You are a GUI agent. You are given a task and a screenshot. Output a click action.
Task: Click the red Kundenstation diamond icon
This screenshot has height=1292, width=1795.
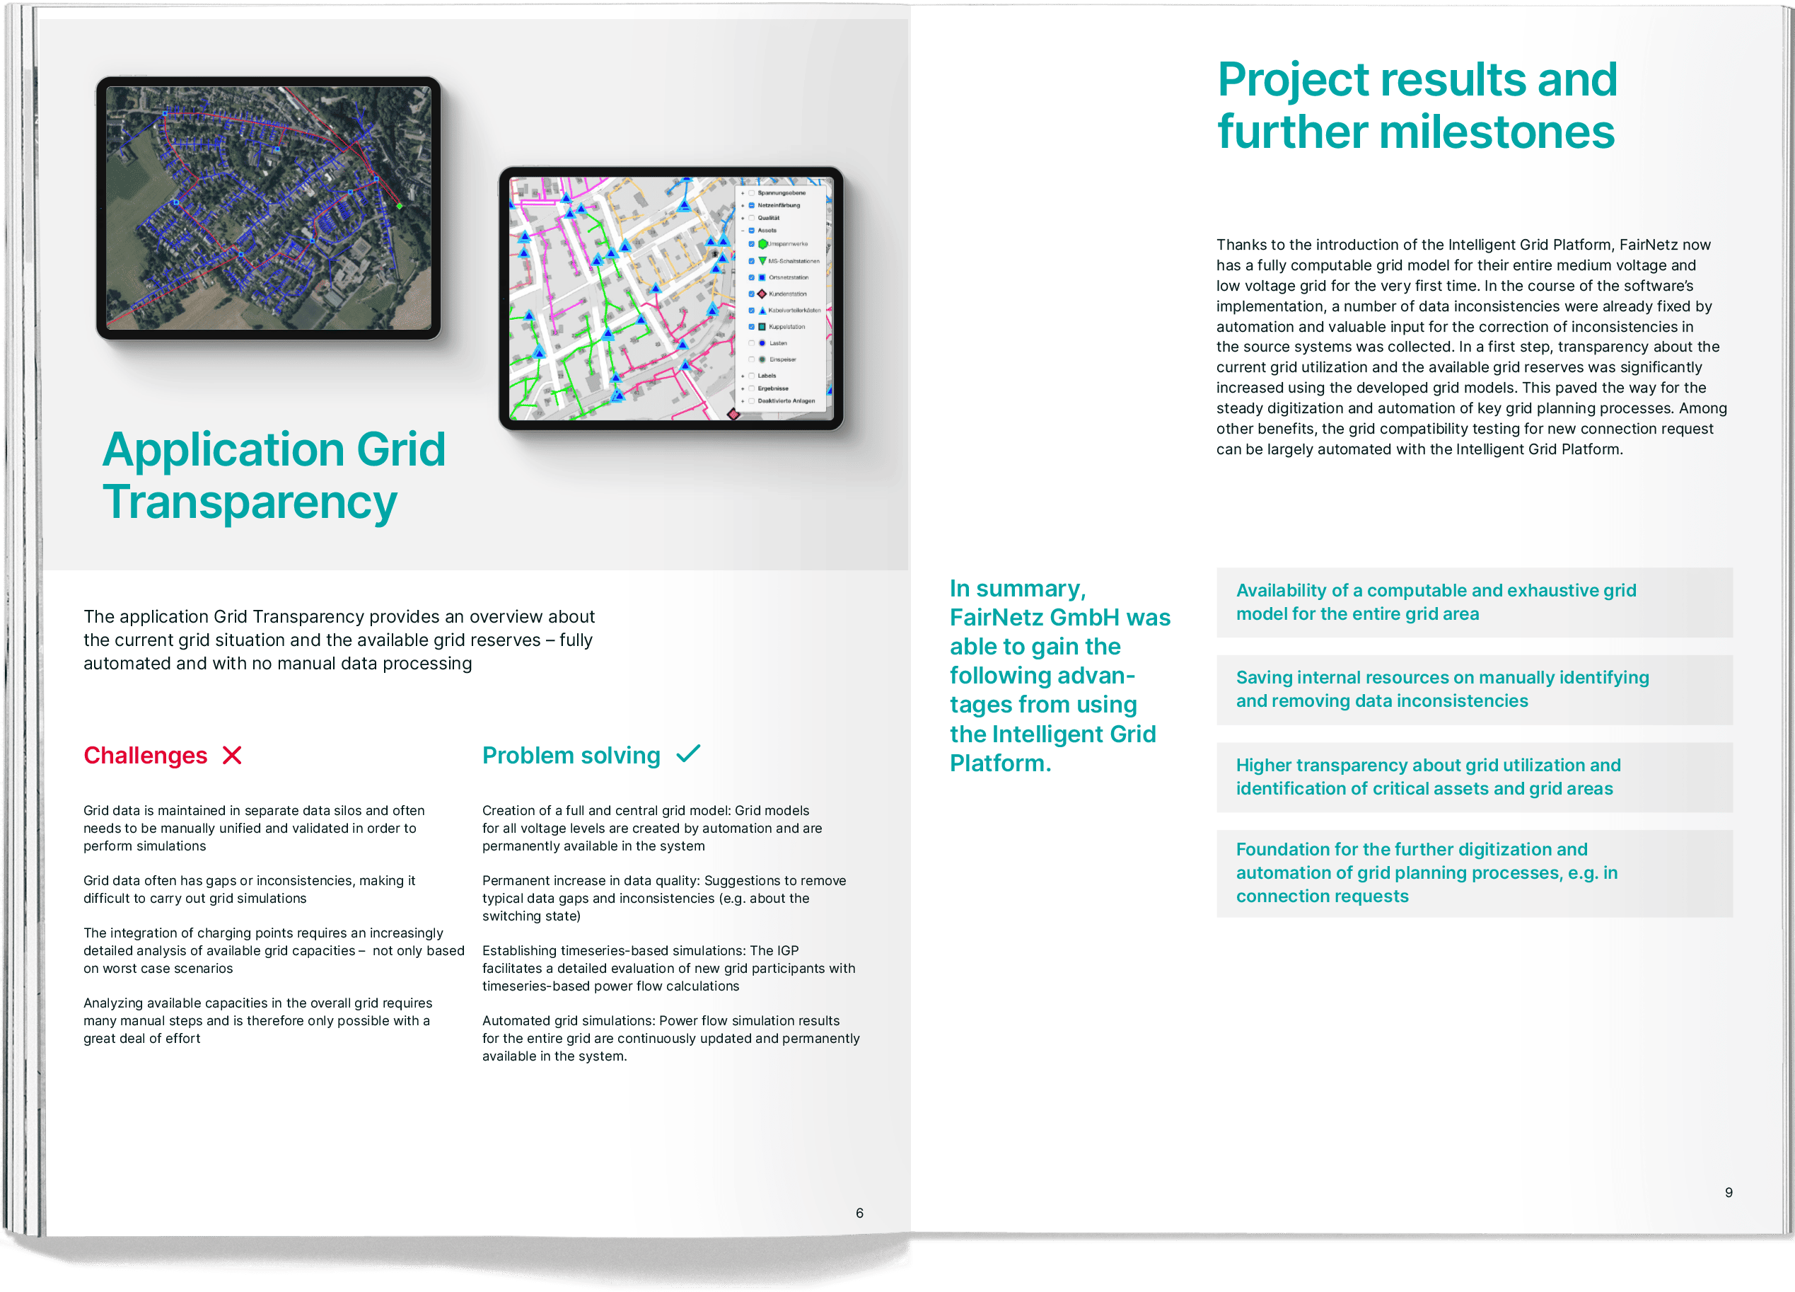762,294
